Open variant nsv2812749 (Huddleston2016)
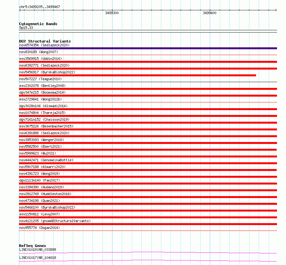Image resolution: width=286 pixels, height=265 pixels. click(45, 194)
